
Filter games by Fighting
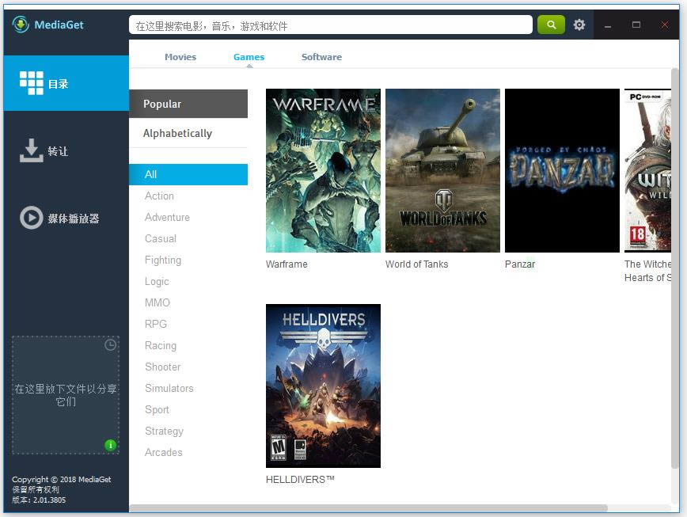pos(163,260)
